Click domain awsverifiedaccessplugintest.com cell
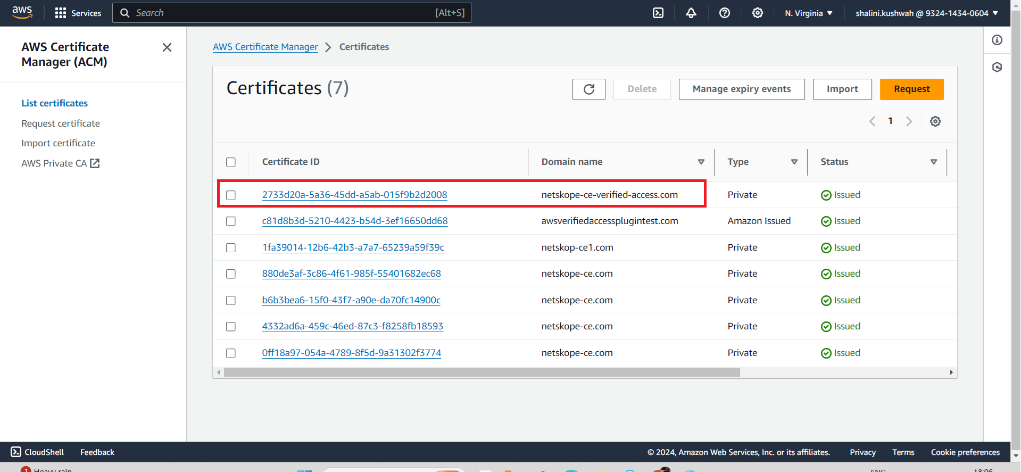 pos(610,221)
